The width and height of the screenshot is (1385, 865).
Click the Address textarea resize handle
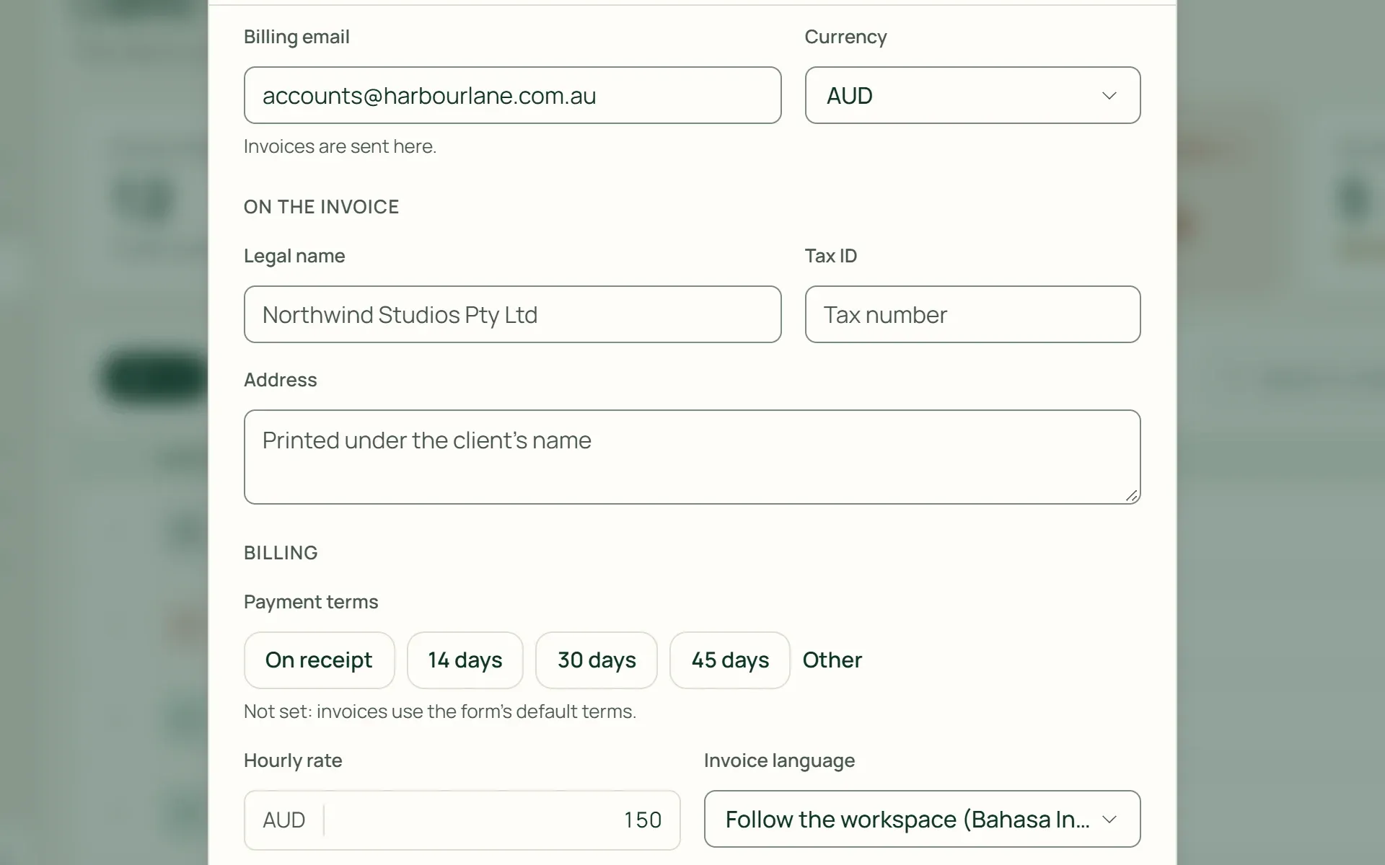coord(1131,495)
